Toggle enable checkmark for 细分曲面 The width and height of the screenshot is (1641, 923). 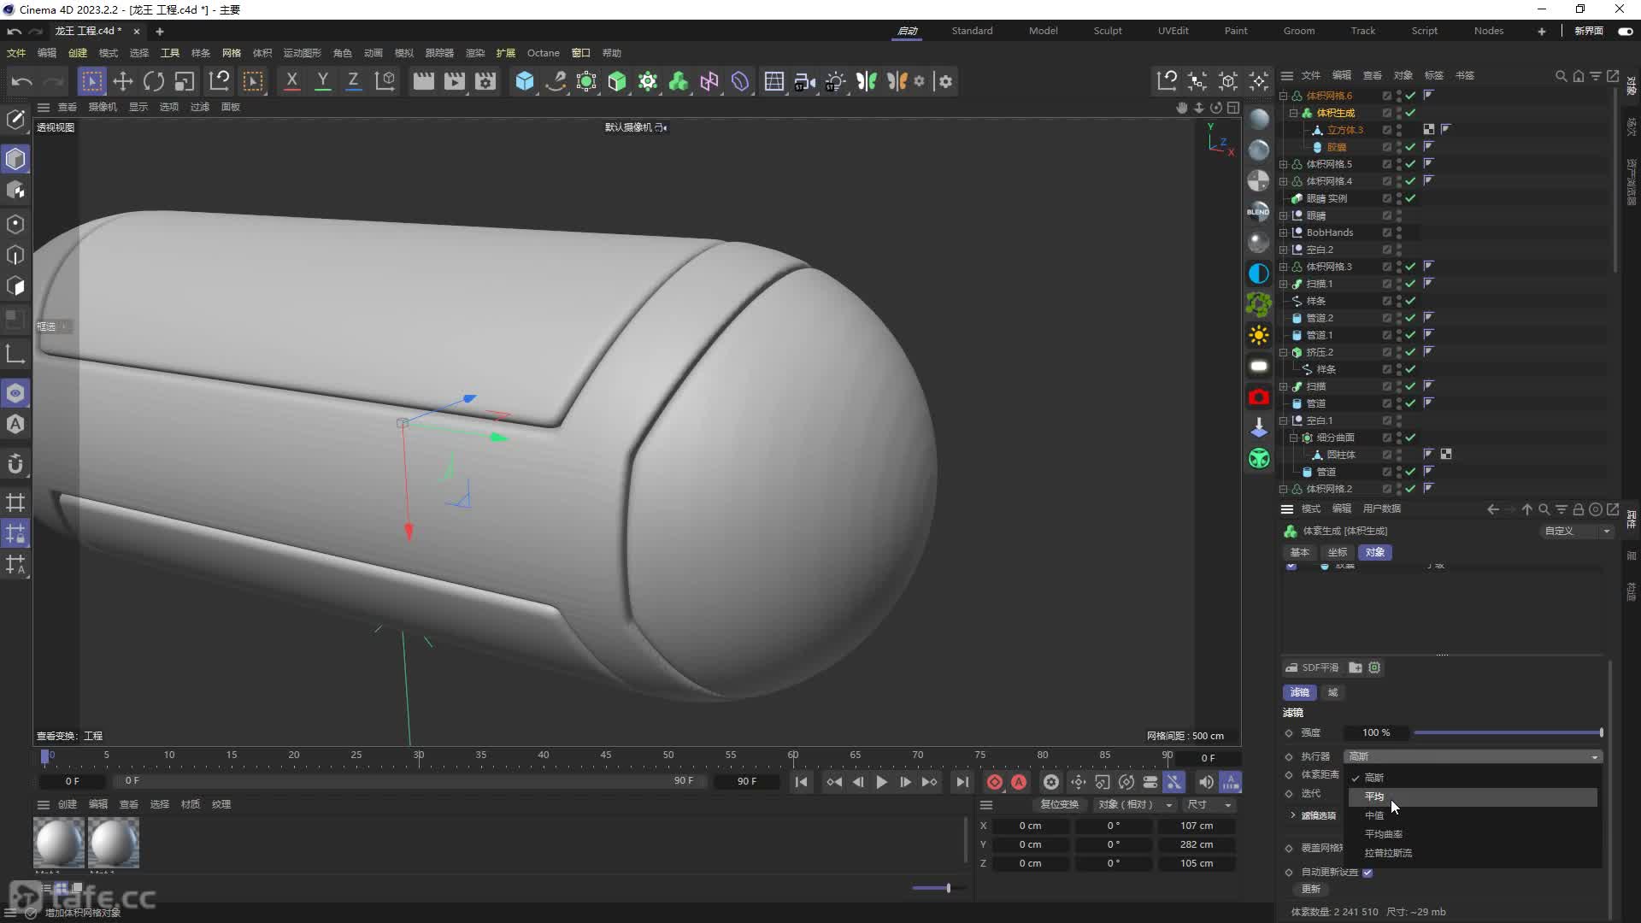1410,438
